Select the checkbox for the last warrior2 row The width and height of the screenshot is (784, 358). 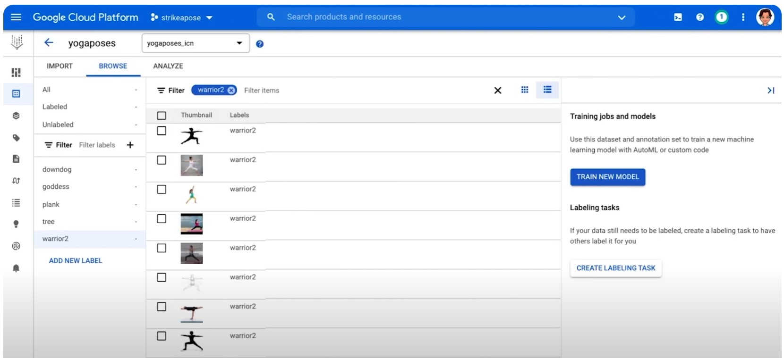162,336
